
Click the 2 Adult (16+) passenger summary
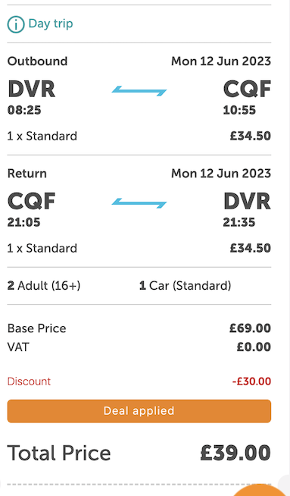click(x=44, y=286)
